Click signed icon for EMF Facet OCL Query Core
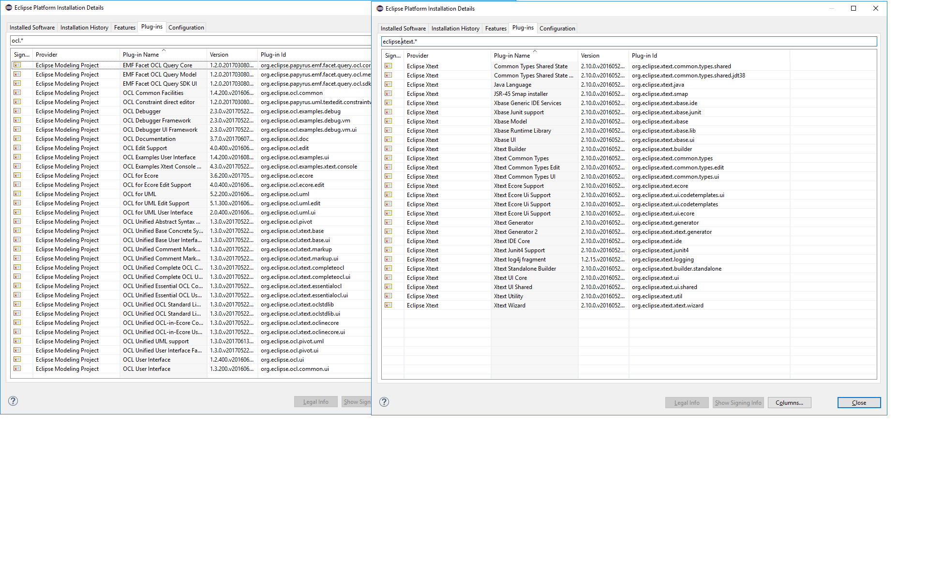The width and height of the screenshot is (929, 581). click(17, 65)
